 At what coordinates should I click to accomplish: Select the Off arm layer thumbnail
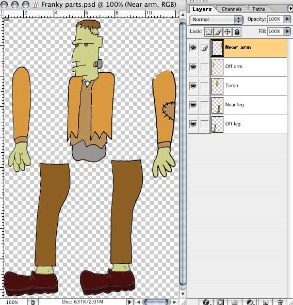click(x=217, y=67)
